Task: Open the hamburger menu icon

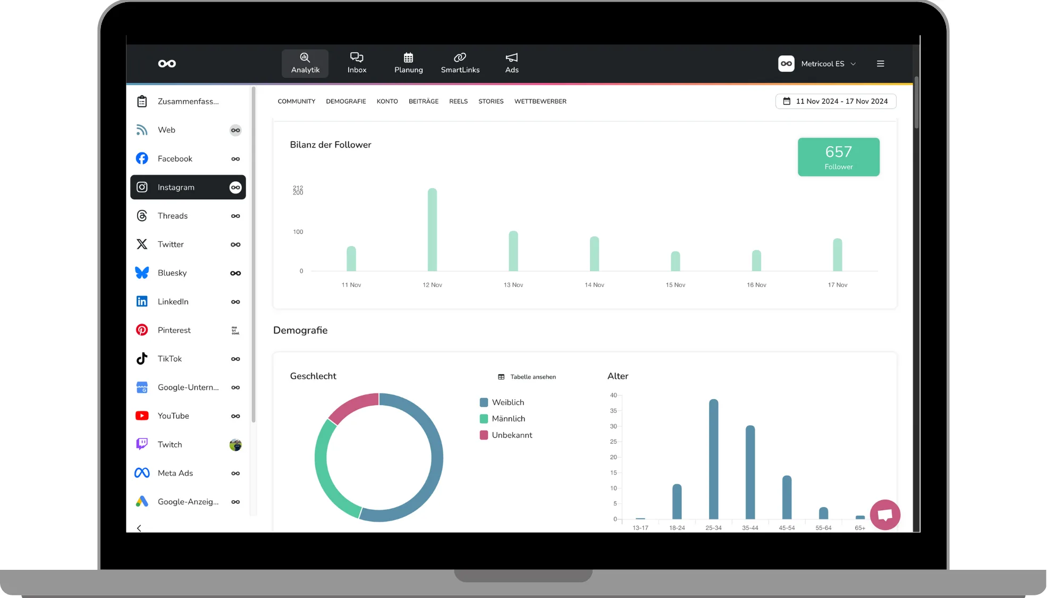Action: click(880, 64)
